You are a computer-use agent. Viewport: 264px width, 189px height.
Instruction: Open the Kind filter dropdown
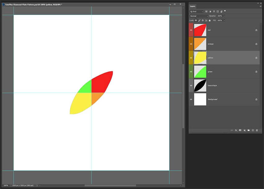[x=197, y=11]
